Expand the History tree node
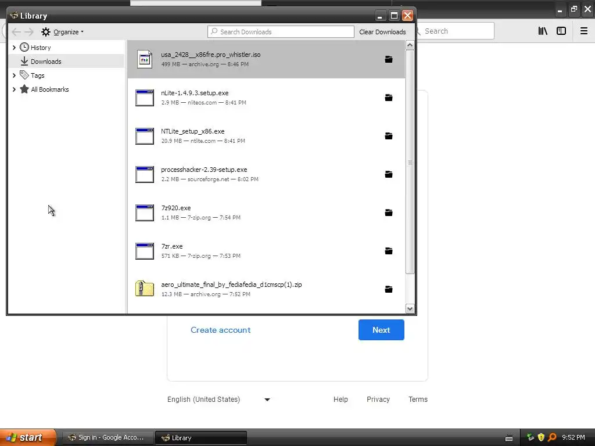Viewport: 595px width, 446px height. [14, 48]
